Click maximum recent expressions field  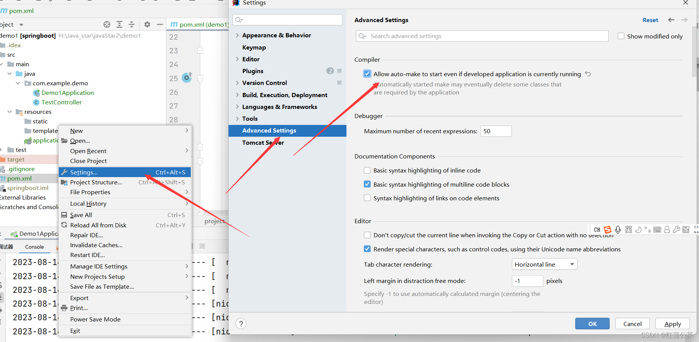pyautogui.click(x=496, y=131)
